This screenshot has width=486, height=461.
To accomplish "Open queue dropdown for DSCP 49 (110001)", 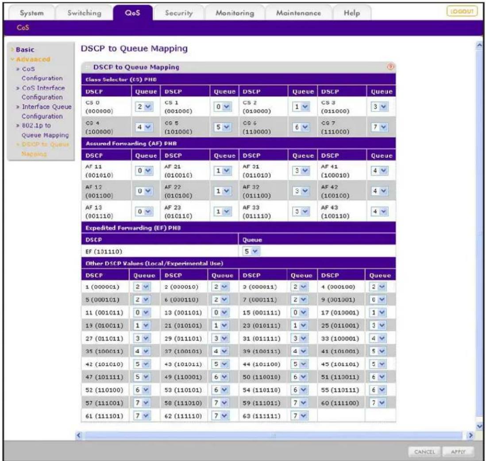I will [x=220, y=377].
